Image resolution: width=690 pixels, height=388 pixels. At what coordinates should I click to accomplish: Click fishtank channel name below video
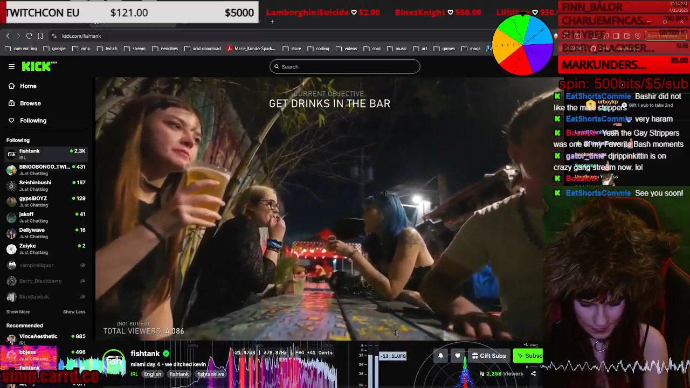point(145,354)
